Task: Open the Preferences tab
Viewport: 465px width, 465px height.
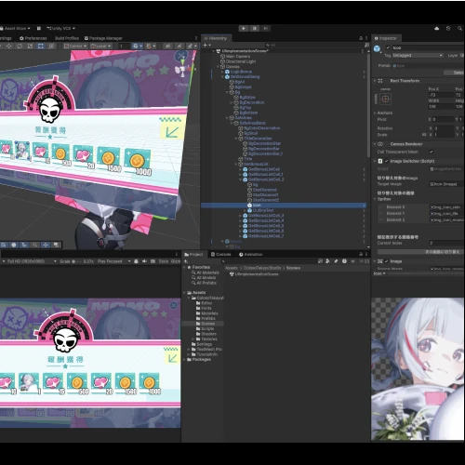Action: click(x=33, y=38)
